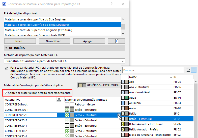Click the warning triangle column header
Image resolution: width=198 pixels, height=138 pixels.
(59, 100)
